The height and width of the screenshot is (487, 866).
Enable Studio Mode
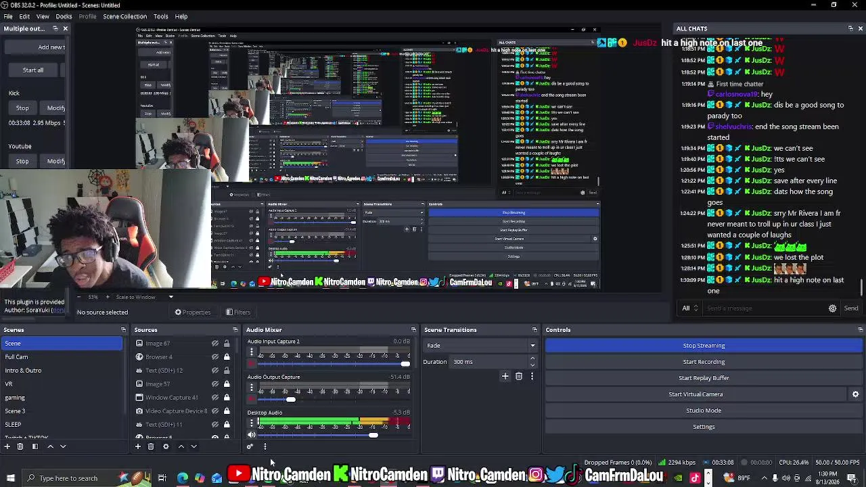click(704, 411)
